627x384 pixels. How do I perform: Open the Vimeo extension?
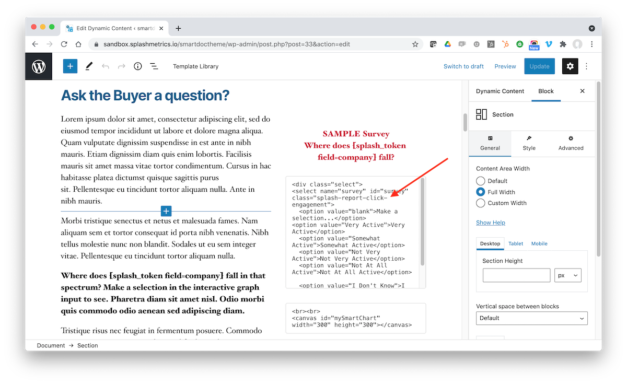pyautogui.click(x=549, y=44)
